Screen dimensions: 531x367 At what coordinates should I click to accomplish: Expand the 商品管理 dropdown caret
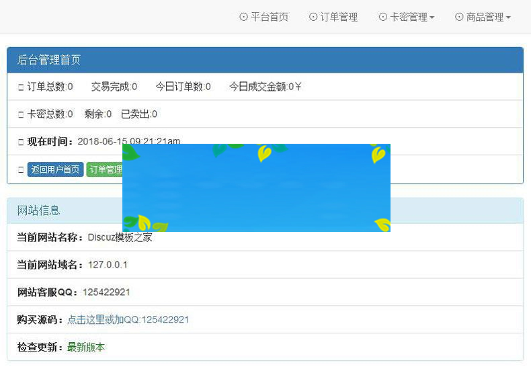[508, 18]
